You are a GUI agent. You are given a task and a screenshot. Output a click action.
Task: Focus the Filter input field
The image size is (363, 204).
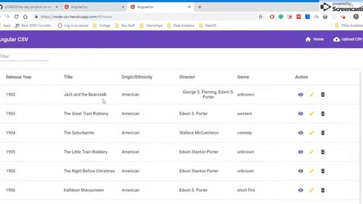click(x=24, y=57)
